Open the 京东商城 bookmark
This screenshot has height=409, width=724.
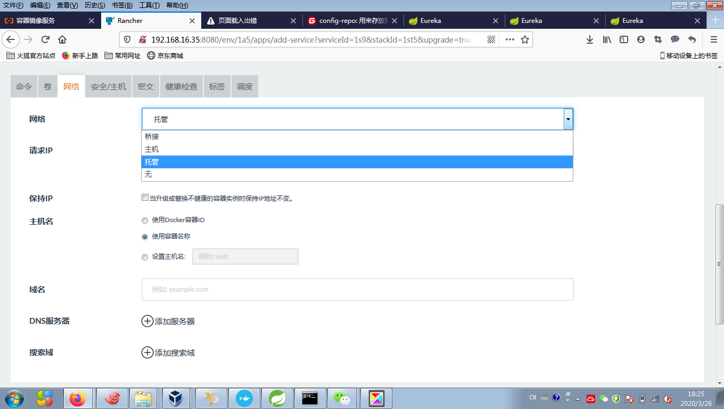166,55
